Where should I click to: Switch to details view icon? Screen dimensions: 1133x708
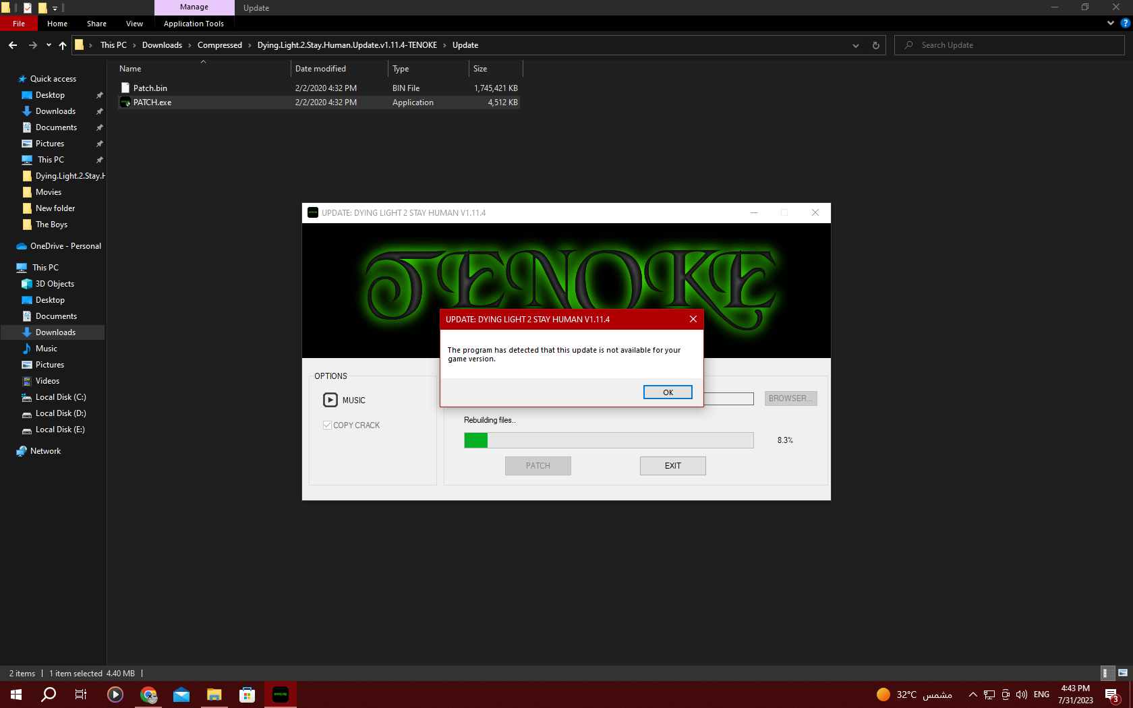[x=1106, y=673]
